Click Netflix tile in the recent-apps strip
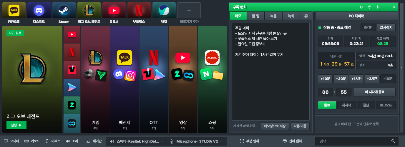Image resolution: width=405 pixels, height=147 pixels. click(x=72, y=52)
